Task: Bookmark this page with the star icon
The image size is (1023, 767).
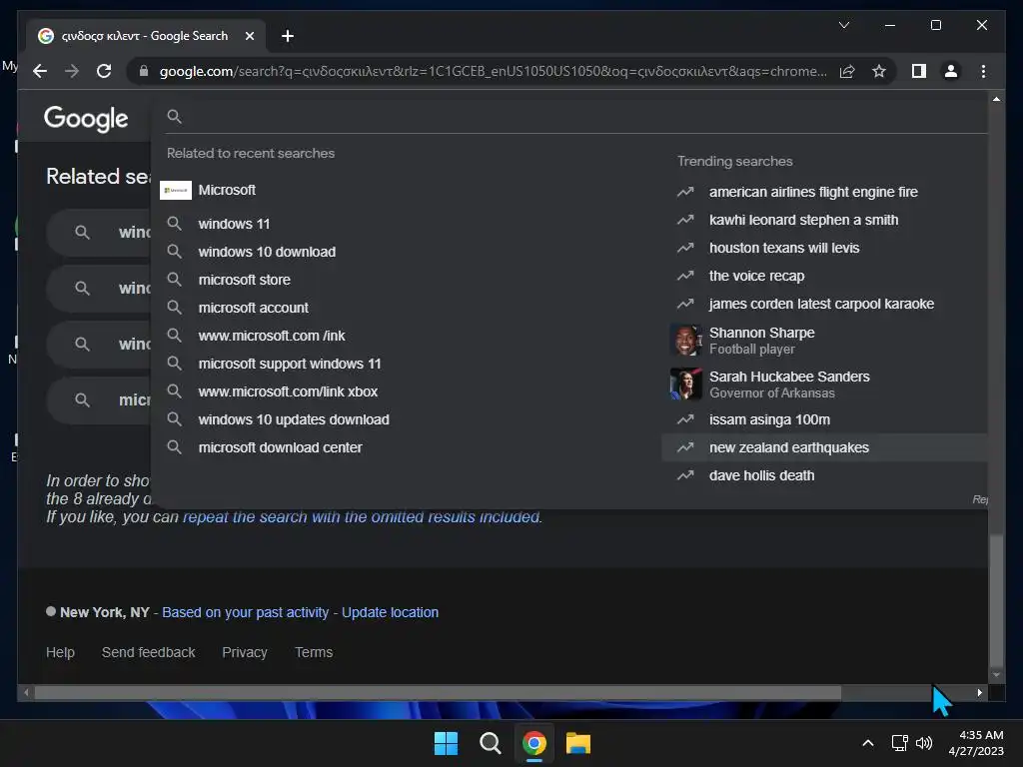Action: pos(879,71)
